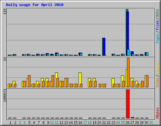Click the orange 'Sites' legend label
The width and height of the screenshot is (161, 126).
[x=157, y=83]
